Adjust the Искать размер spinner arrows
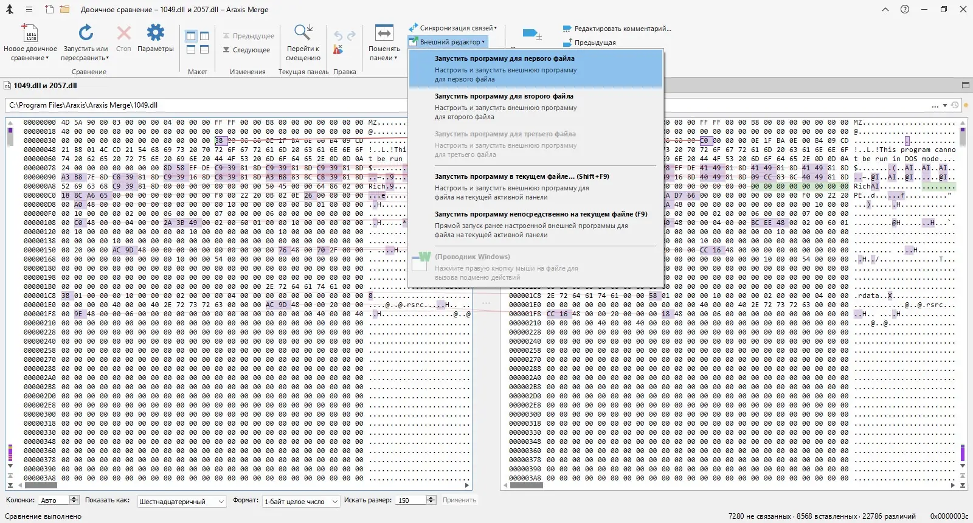Image resolution: width=973 pixels, height=523 pixels. pyautogui.click(x=431, y=500)
